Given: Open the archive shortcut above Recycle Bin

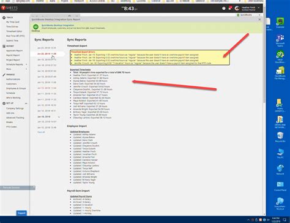Looking at the screenshot, I should tap(280, 122).
